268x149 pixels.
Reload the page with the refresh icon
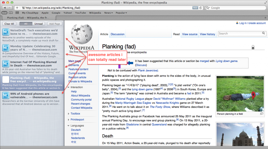[x=201, y=8]
